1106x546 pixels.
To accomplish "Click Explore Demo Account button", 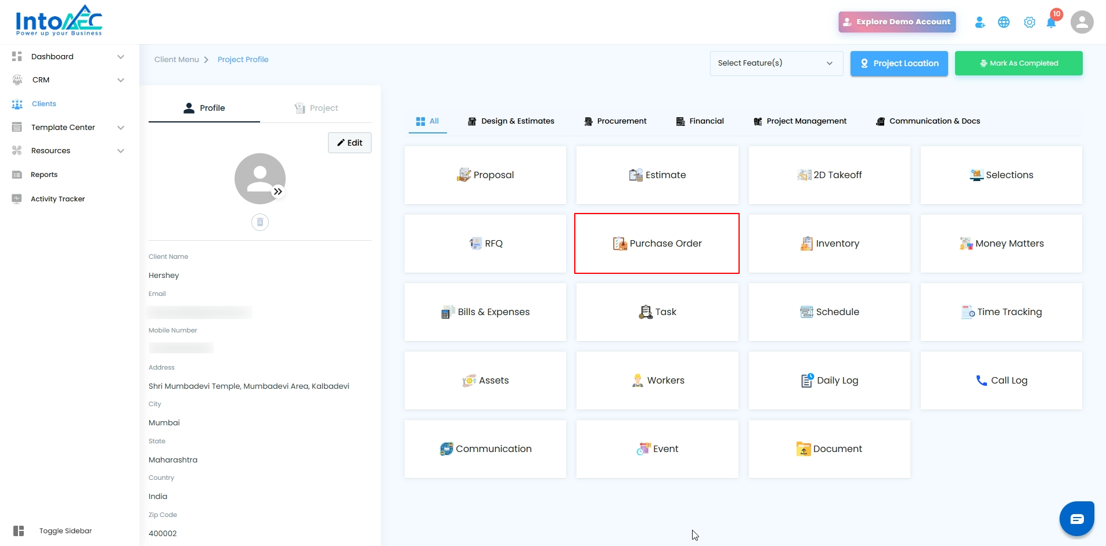I will point(897,22).
